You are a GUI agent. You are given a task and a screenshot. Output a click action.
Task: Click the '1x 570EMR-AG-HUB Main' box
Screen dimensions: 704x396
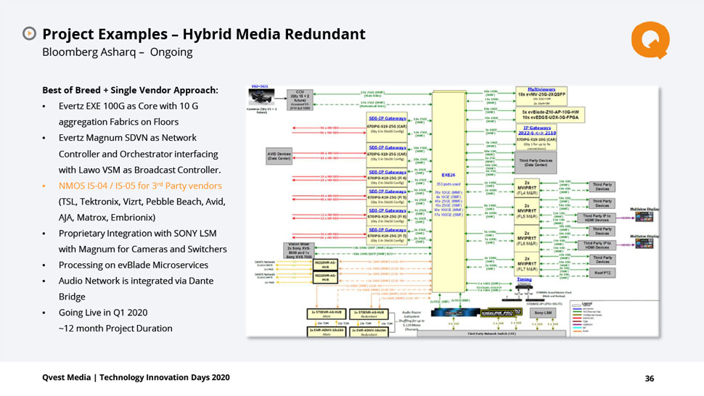[326, 313]
